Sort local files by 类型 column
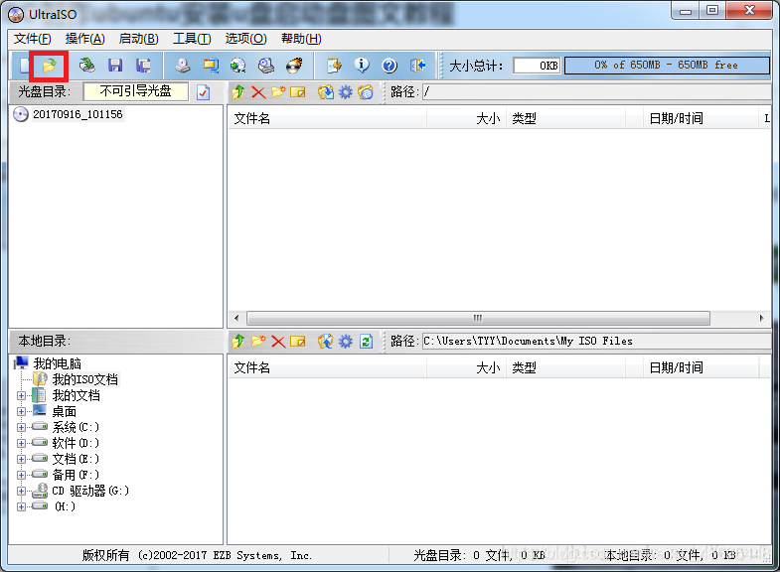This screenshot has width=780, height=572. tap(565, 367)
